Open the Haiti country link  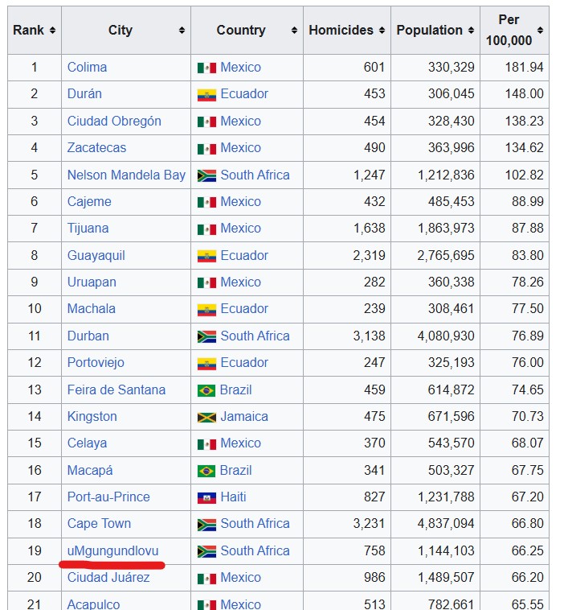[x=234, y=497]
